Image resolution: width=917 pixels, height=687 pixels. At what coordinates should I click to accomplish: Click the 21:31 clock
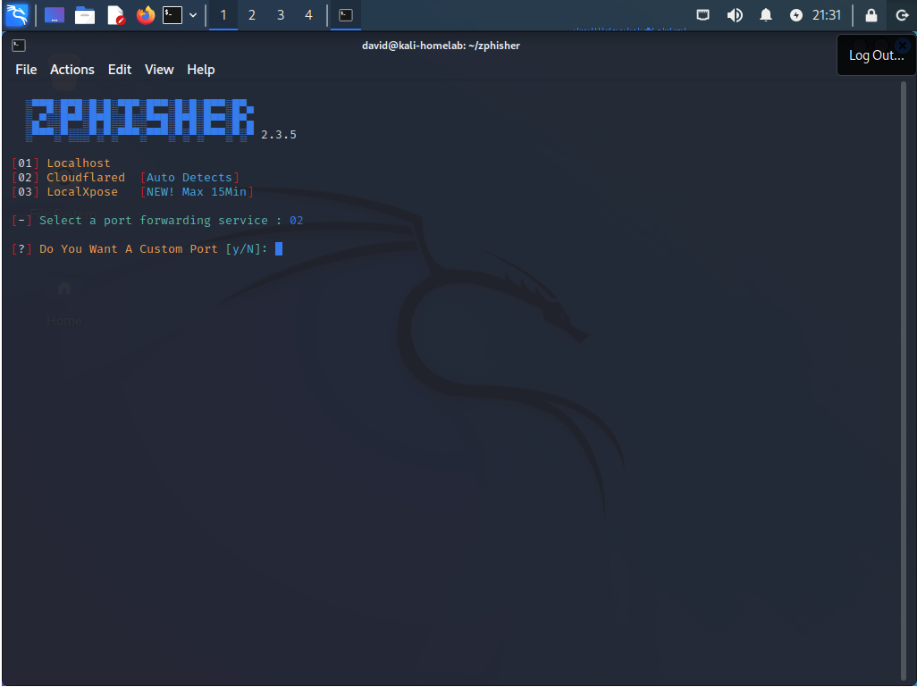point(827,14)
